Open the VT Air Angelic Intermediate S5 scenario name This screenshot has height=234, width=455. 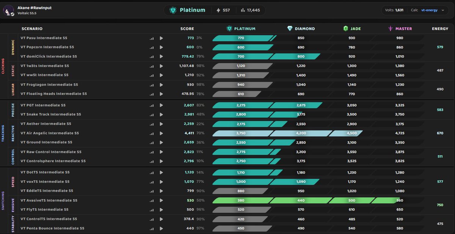(x=50, y=133)
